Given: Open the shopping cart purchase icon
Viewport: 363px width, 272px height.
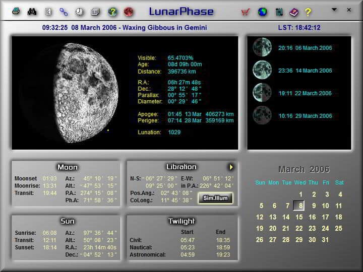Looking at the screenshot, I should click(x=246, y=12).
